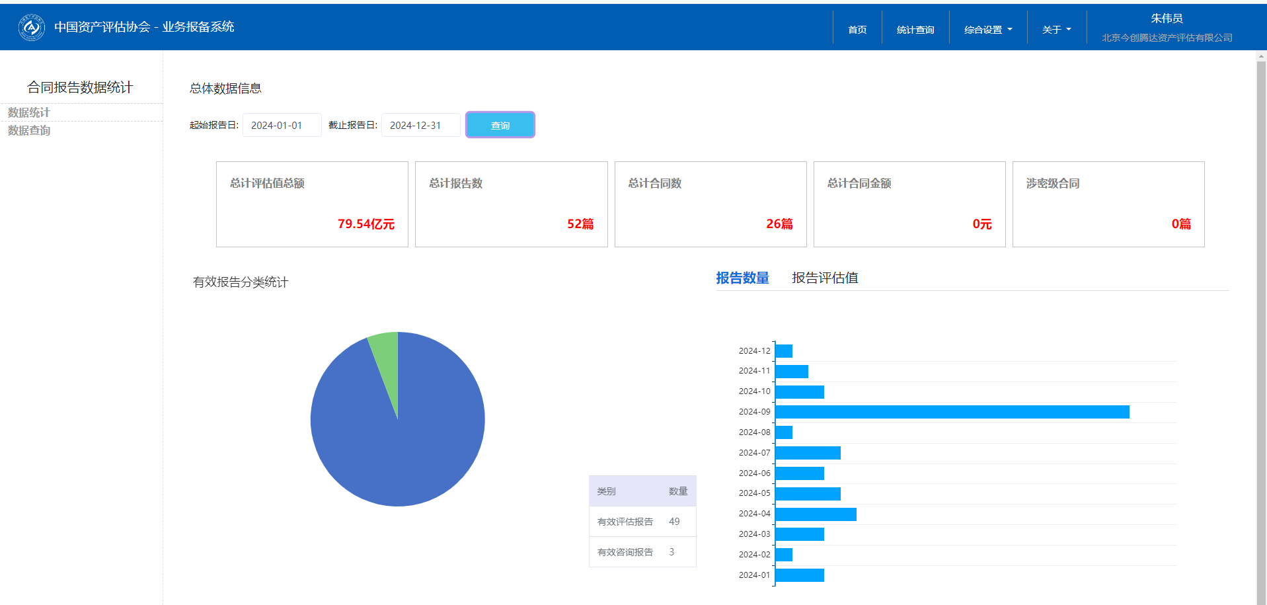Click the 截止报告日 date field
The image size is (1267, 605).
[420, 125]
